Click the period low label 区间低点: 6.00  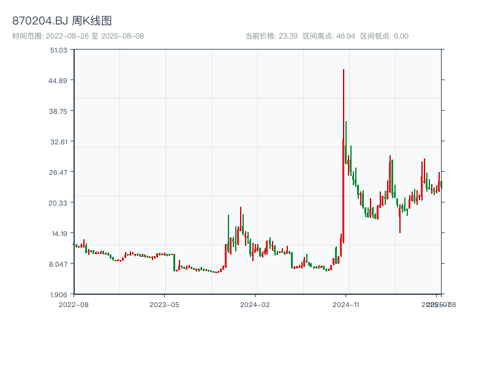point(385,36)
